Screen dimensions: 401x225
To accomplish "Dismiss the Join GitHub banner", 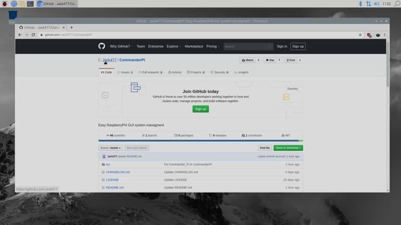I will (293, 89).
